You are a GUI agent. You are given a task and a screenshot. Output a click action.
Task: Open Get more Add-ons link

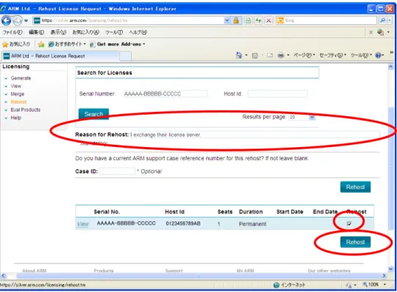tap(118, 44)
